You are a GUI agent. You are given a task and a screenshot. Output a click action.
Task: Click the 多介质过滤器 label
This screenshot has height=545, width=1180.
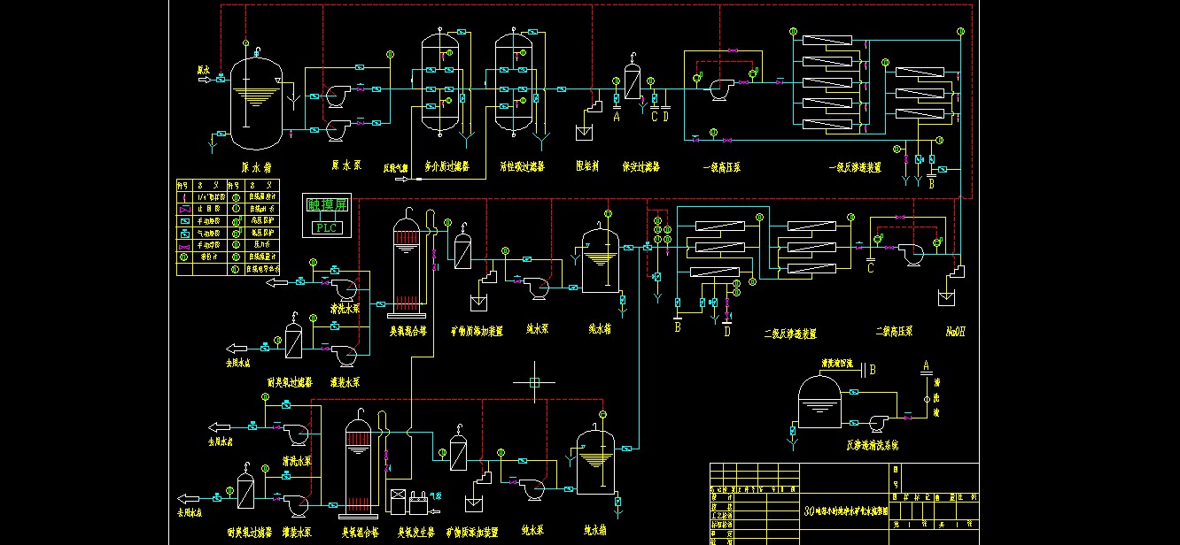(447, 165)
